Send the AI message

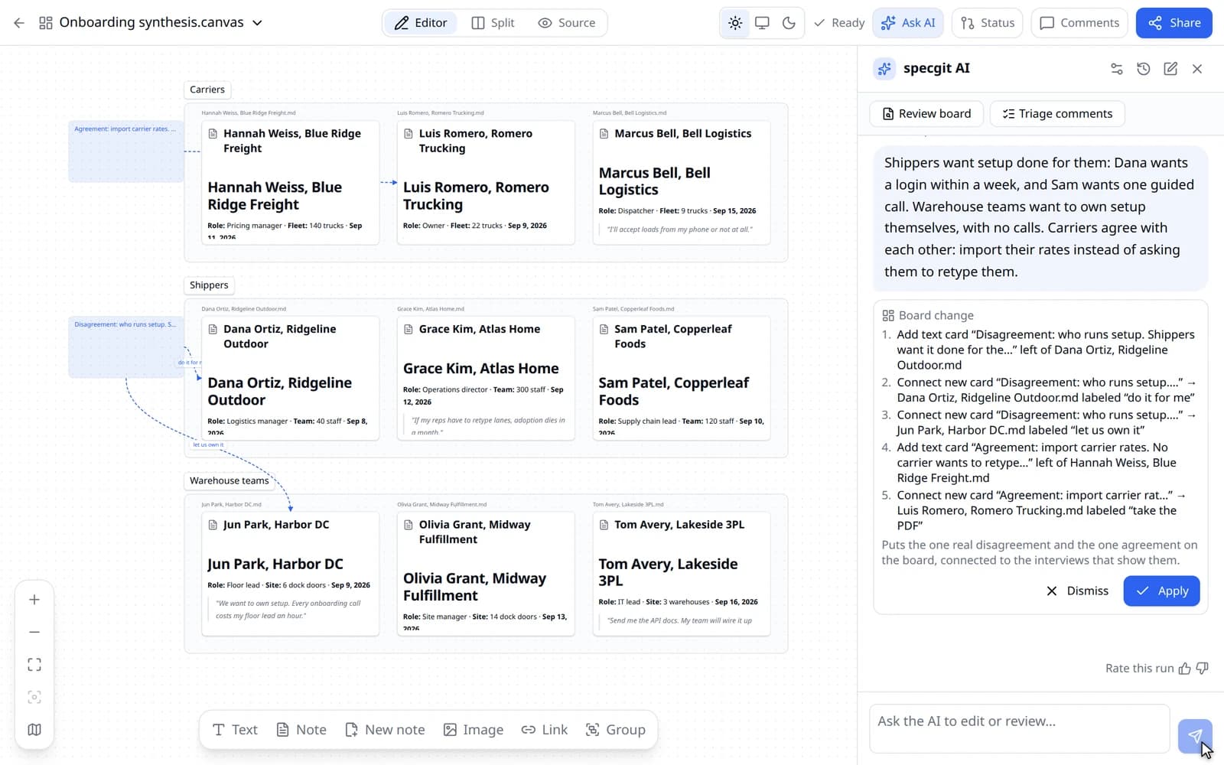point(1195,736)
